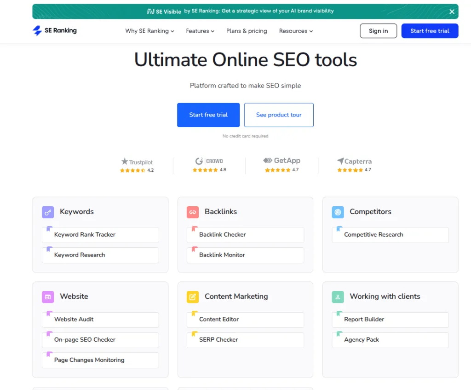
Task: Click the Sign in button
Action: (378, 31)
